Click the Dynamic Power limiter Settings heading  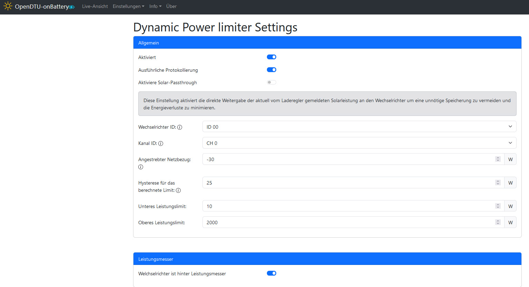(x=215, y=27)
